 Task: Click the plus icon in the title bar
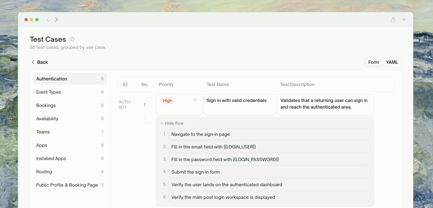(404, 20)
